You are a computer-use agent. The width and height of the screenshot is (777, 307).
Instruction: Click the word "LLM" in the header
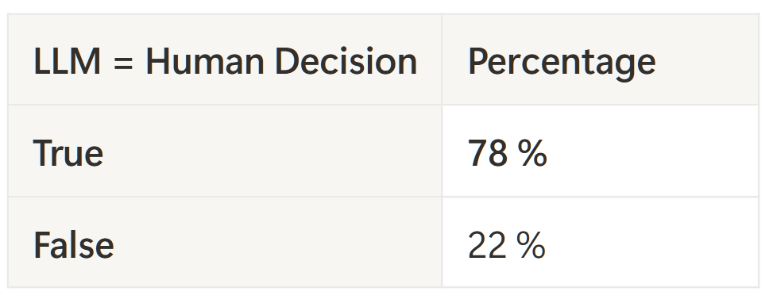point(68,62)
